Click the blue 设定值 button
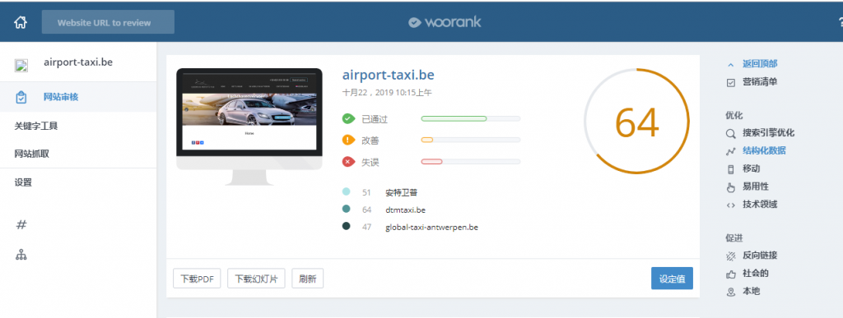Image resolution: width=843 pixels, height=318 pixels. click(672, 279)
